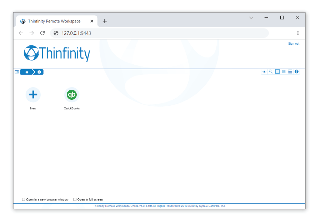Switch to grid icon view

click(277, 72)
